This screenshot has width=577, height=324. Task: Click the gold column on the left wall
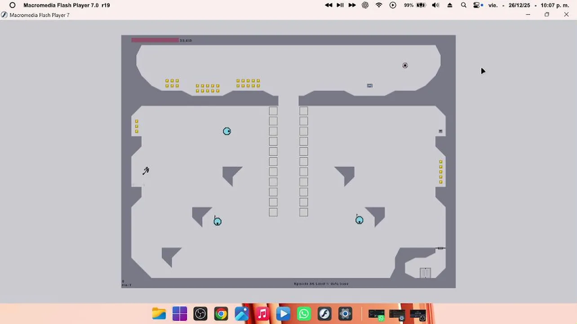click(x=137, y=126)
